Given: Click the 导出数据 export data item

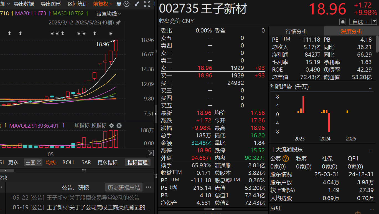Looking at the screenshot, I should [x=24, y=4].
